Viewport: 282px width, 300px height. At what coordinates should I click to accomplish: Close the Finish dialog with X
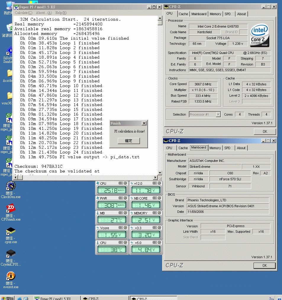pos(144,123)
